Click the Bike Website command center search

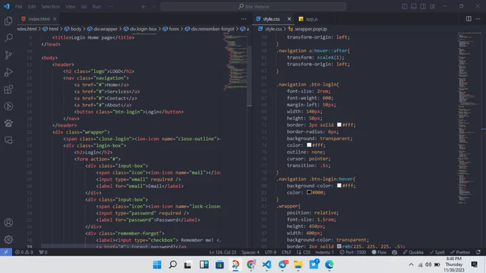coord(253,6)
